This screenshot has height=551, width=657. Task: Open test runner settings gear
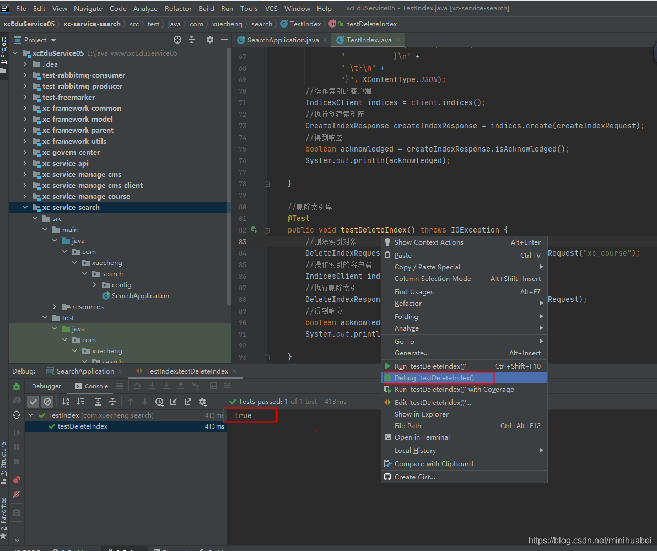coord(202,402)
